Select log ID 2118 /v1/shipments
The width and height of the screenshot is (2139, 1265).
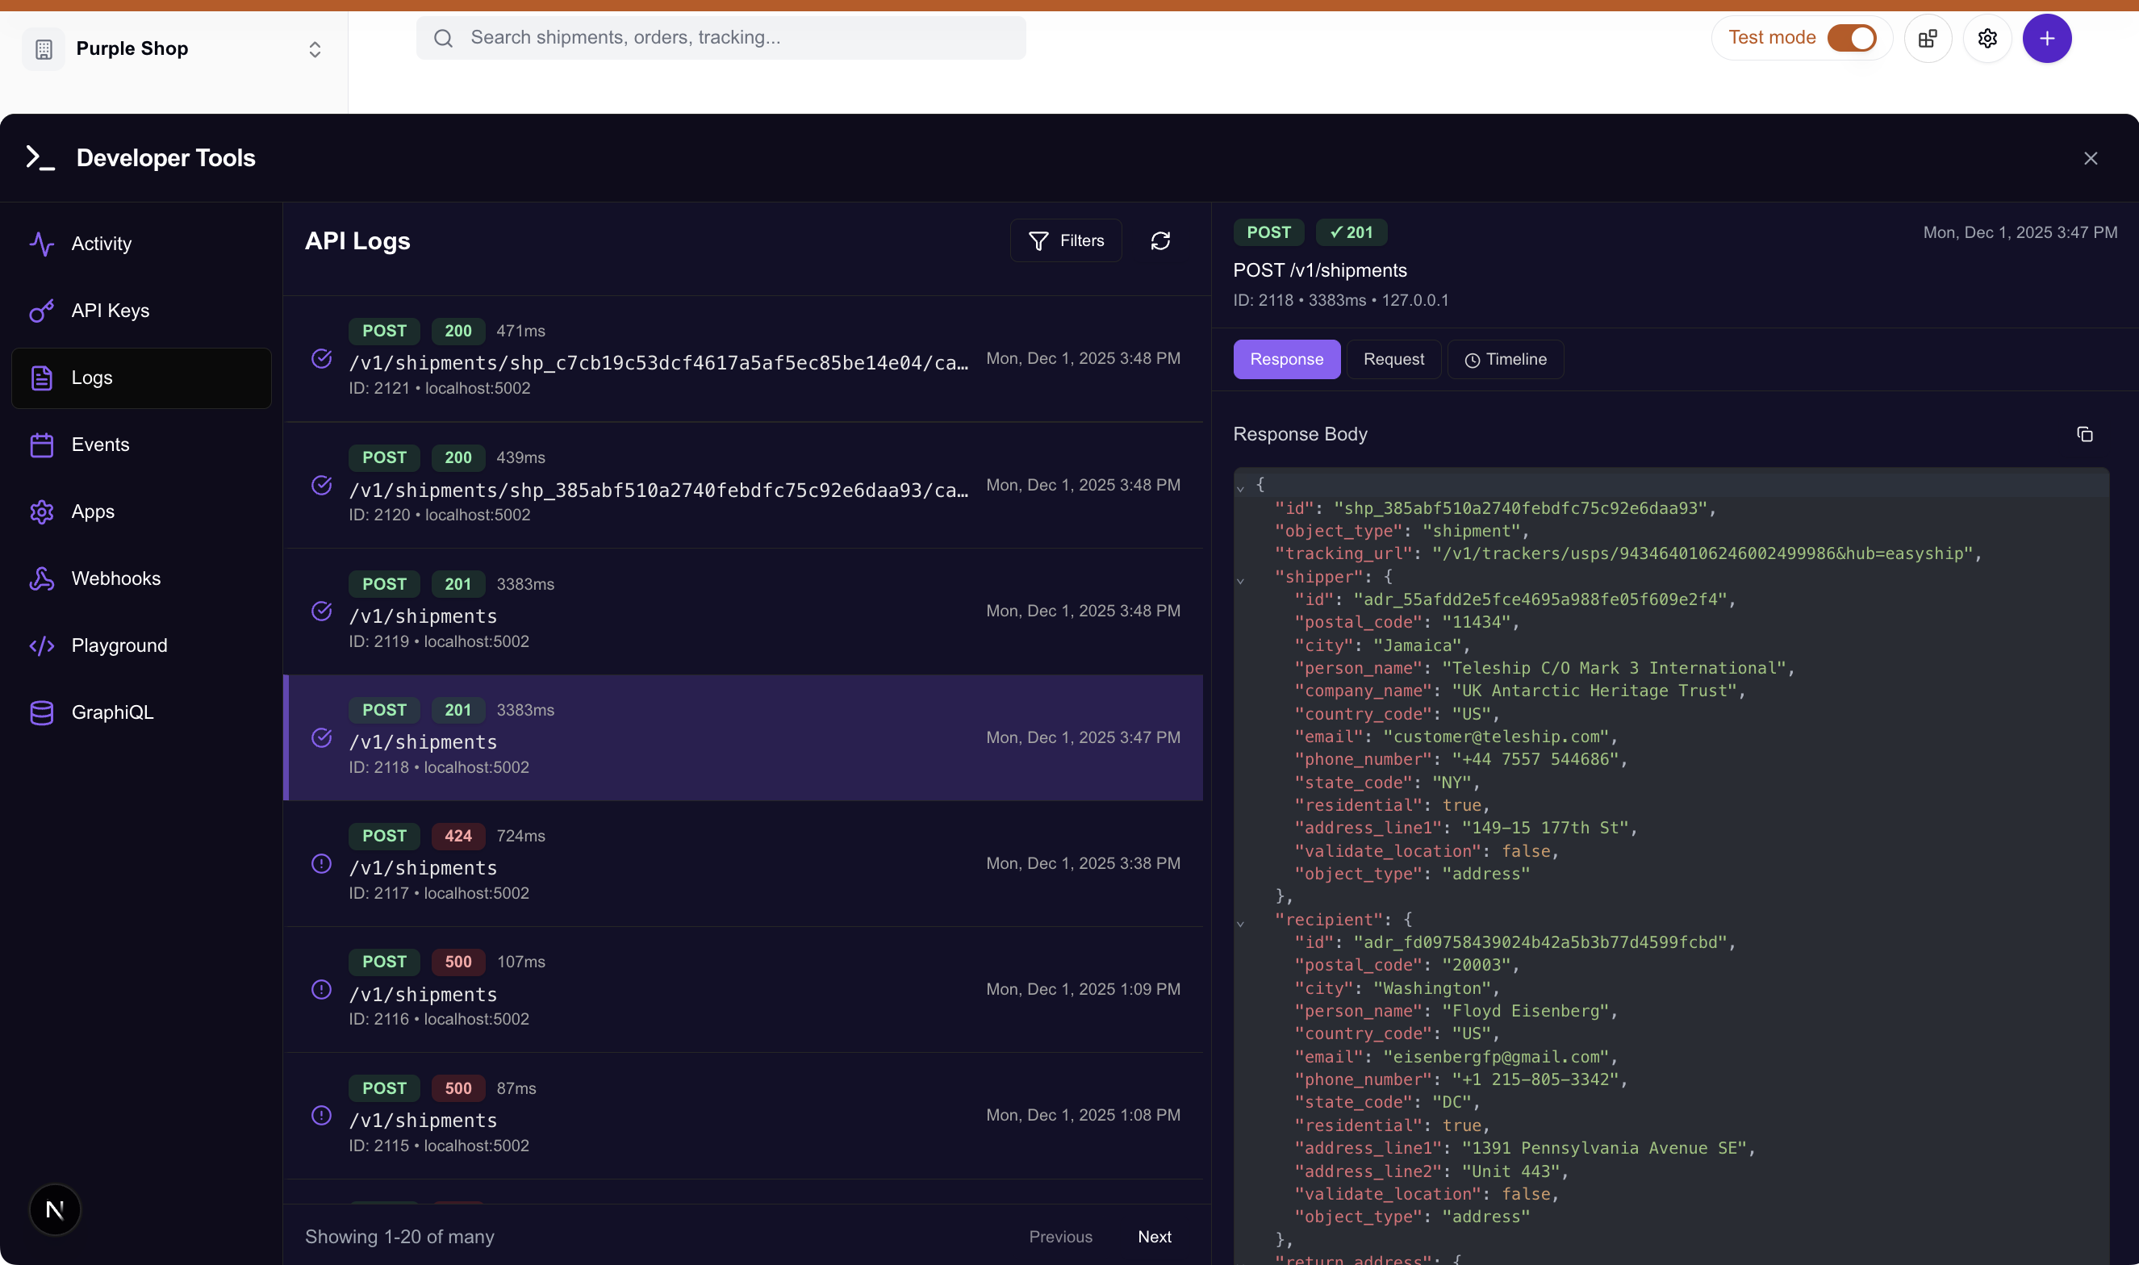click(x=742, y=737)
